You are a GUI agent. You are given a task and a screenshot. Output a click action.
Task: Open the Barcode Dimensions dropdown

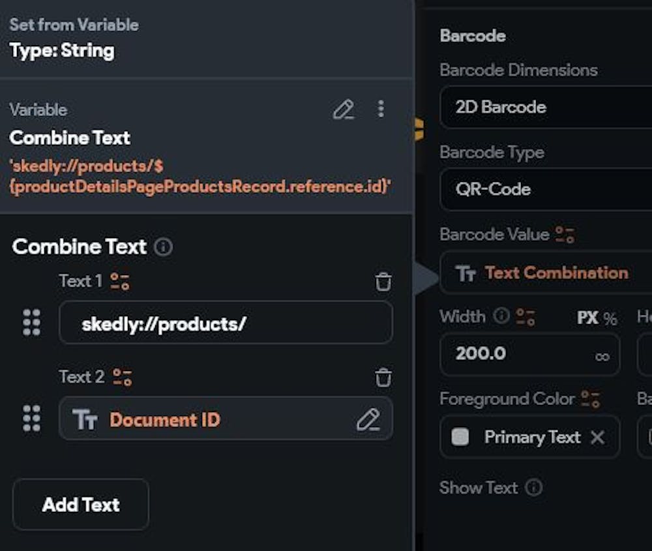coord(545,108)
